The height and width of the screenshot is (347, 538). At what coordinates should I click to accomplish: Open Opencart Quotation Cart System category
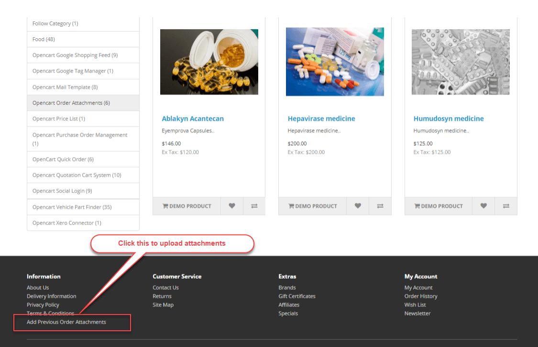[x=77, y=175]
